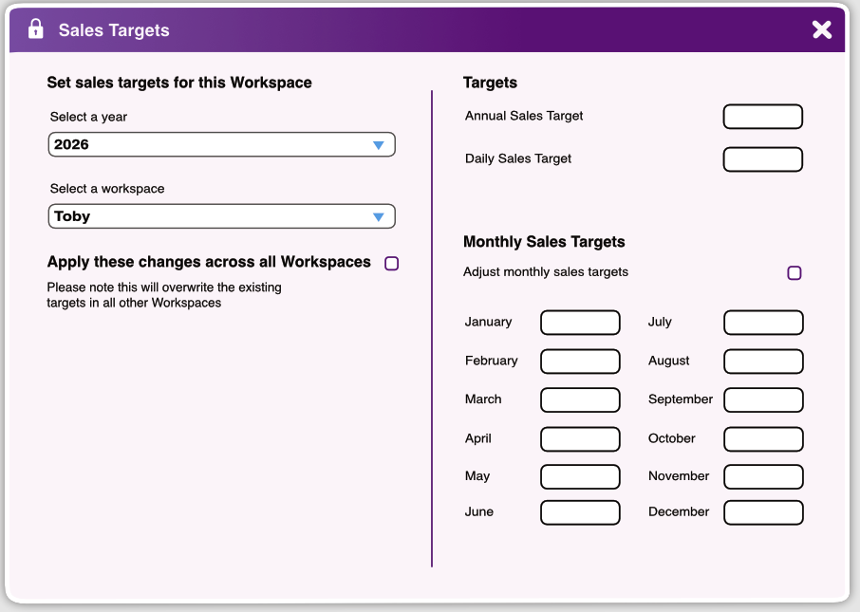The image size is (860, 612).
Task: Close the Sales Targets dialog
Action: coord(822,29)
